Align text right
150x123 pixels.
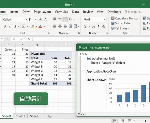click(65, 26)
